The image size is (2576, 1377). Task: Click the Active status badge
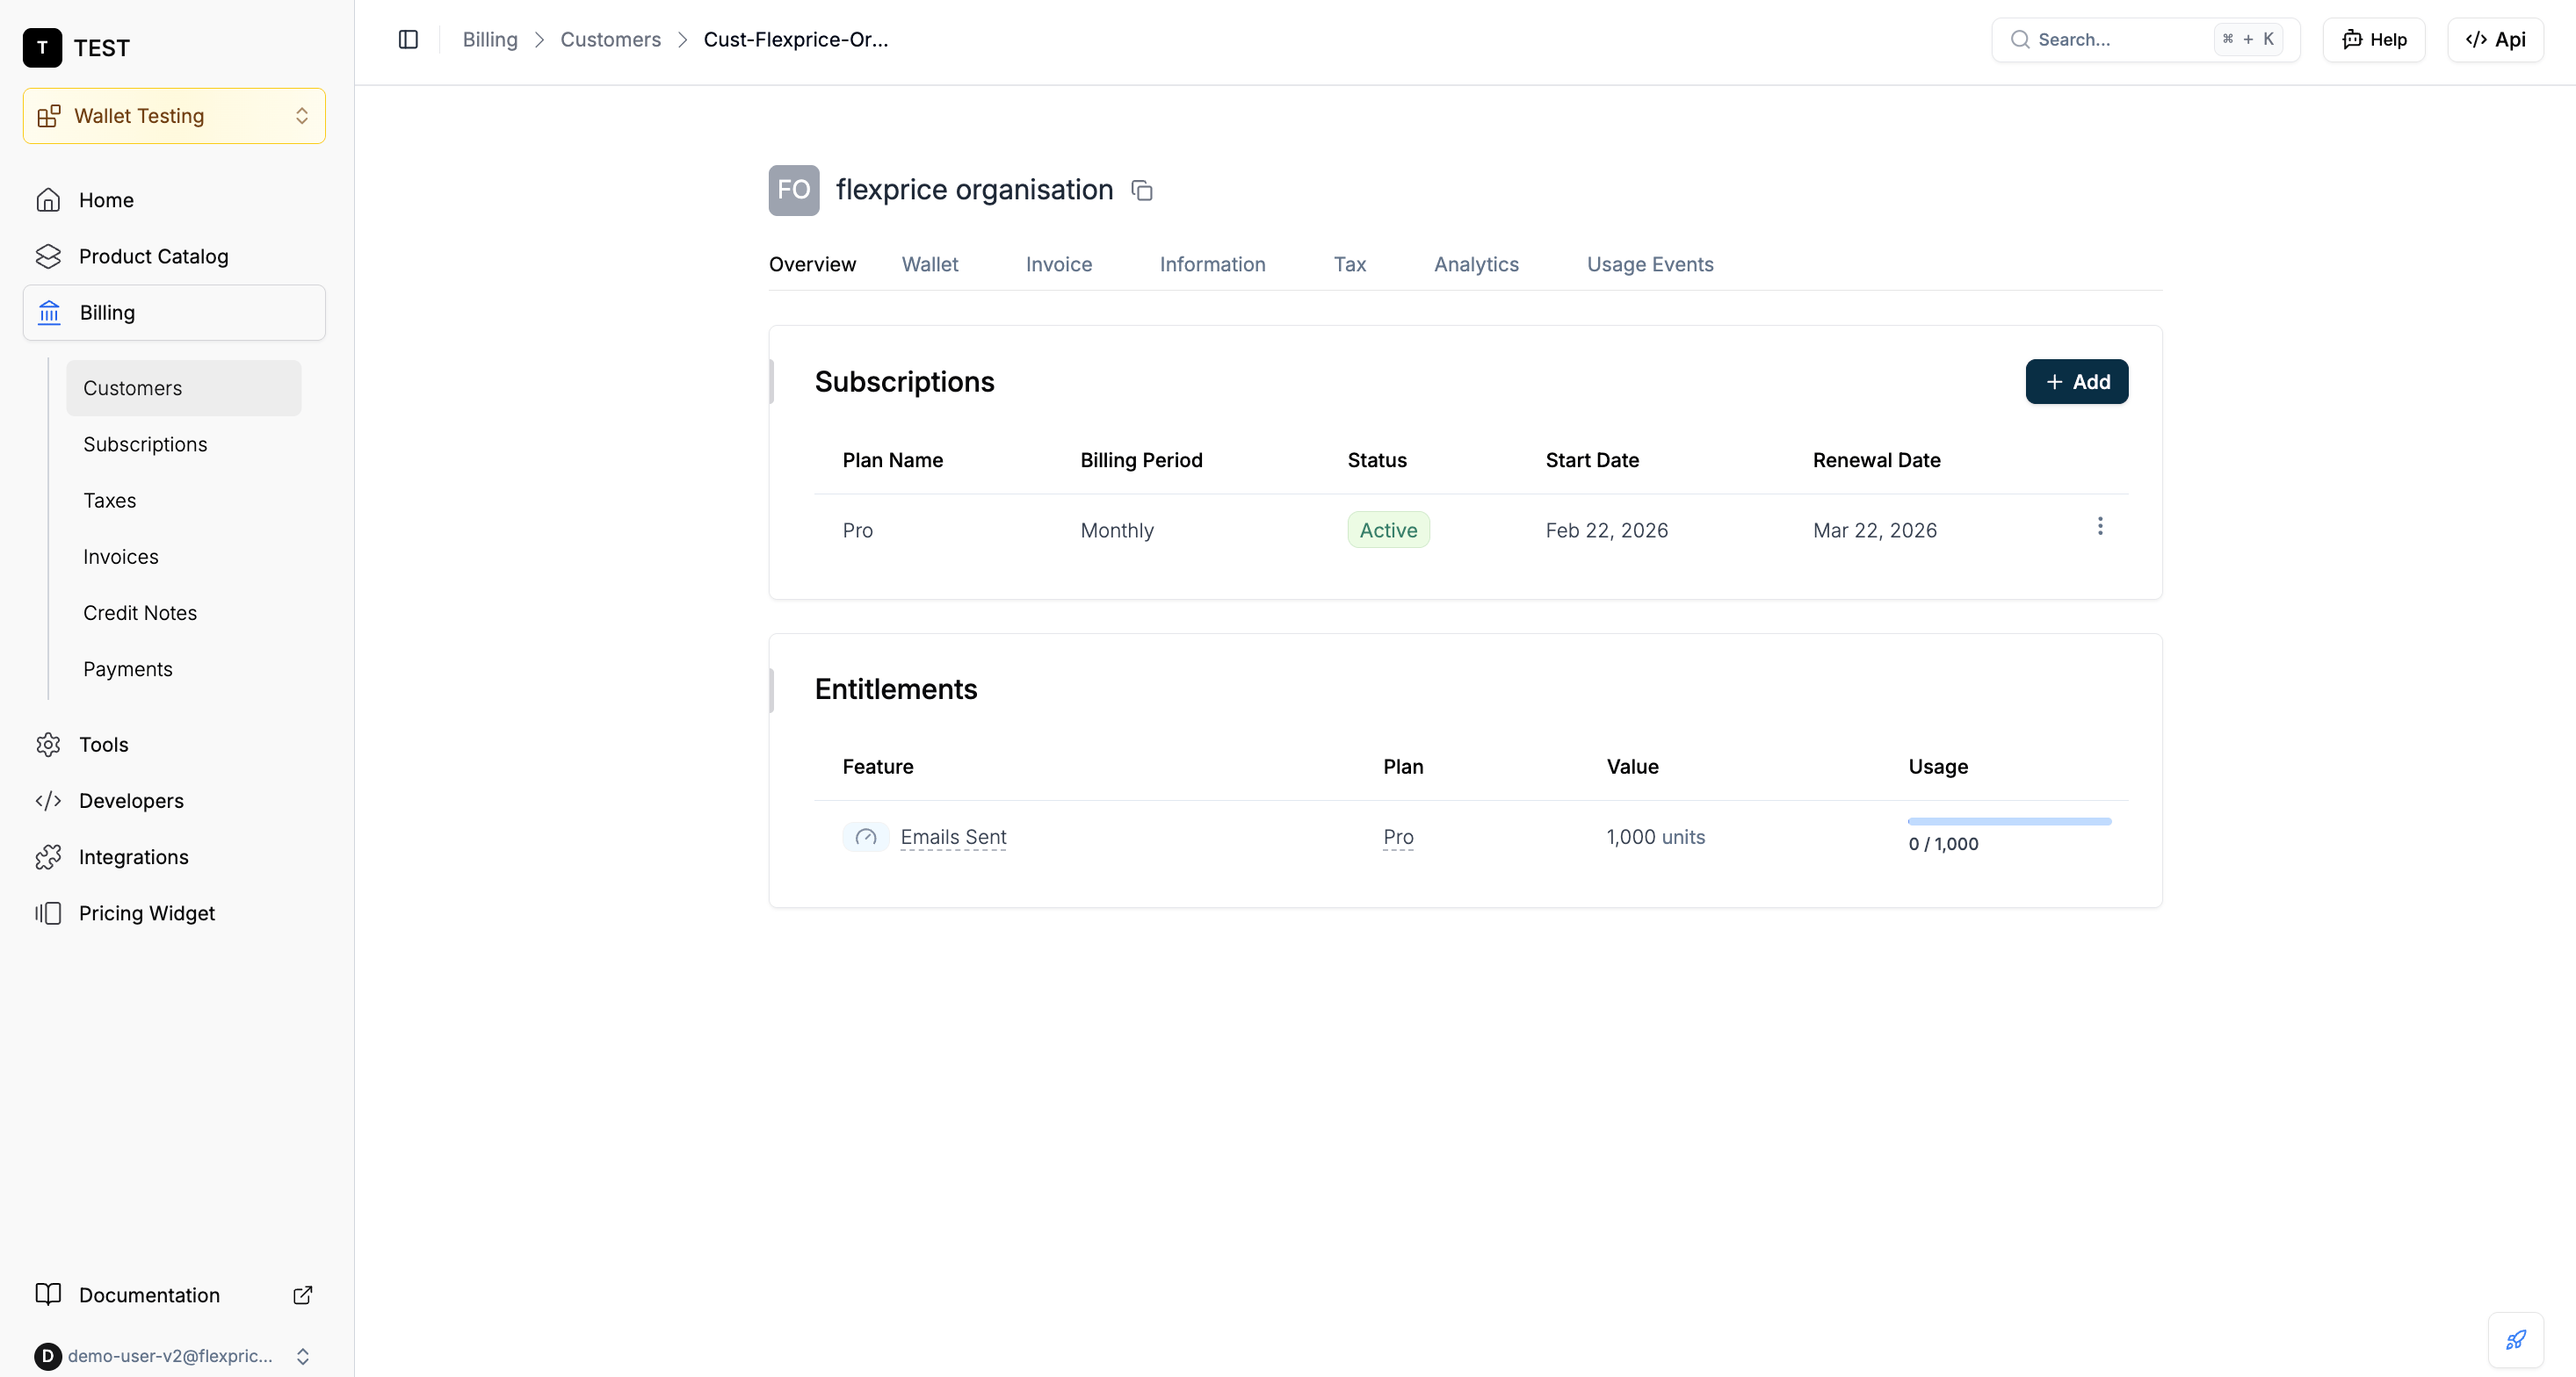pyautogui.click(x=1388, y=530)
